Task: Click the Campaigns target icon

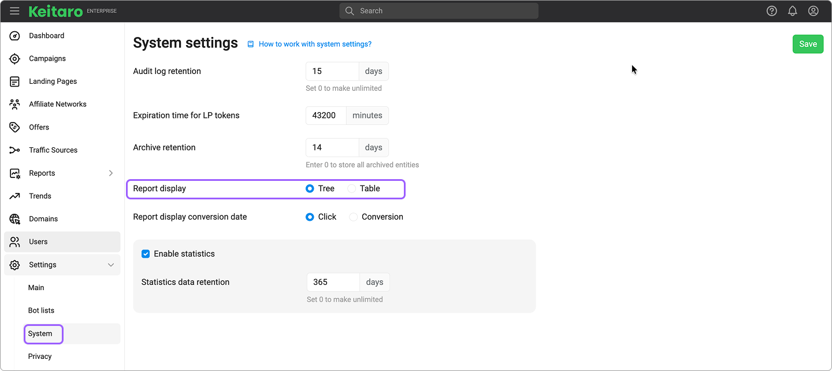Action: (x=15, y=58)
